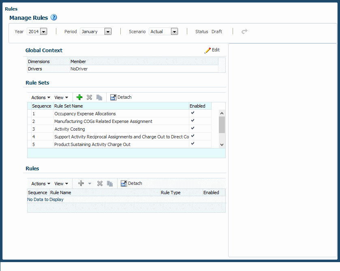Open the Period January dropdown
Image resolution: width=340 pixels, height=271 pixels.
tap(108, 32)
